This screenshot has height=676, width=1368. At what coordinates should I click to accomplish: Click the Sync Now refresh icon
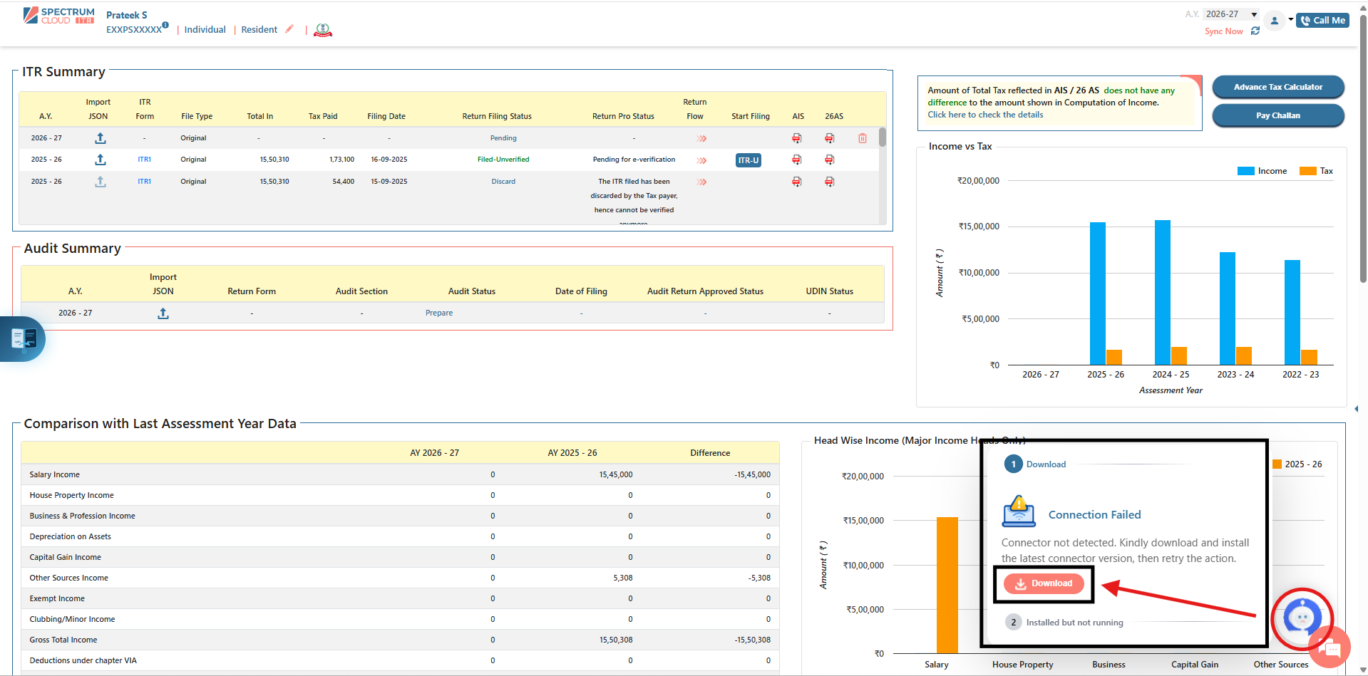[x=1255, y=31]
